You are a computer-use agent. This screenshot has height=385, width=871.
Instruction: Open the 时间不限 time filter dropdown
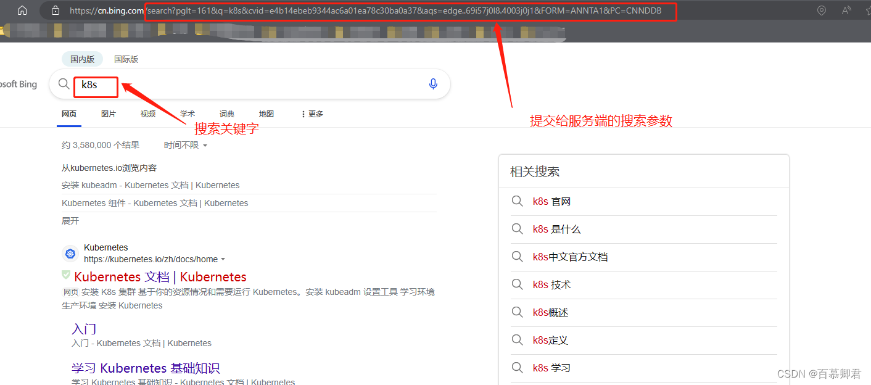pyautogui.click(x=185, y=145)
